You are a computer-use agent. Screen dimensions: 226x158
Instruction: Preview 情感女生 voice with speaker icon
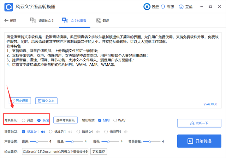98,132
